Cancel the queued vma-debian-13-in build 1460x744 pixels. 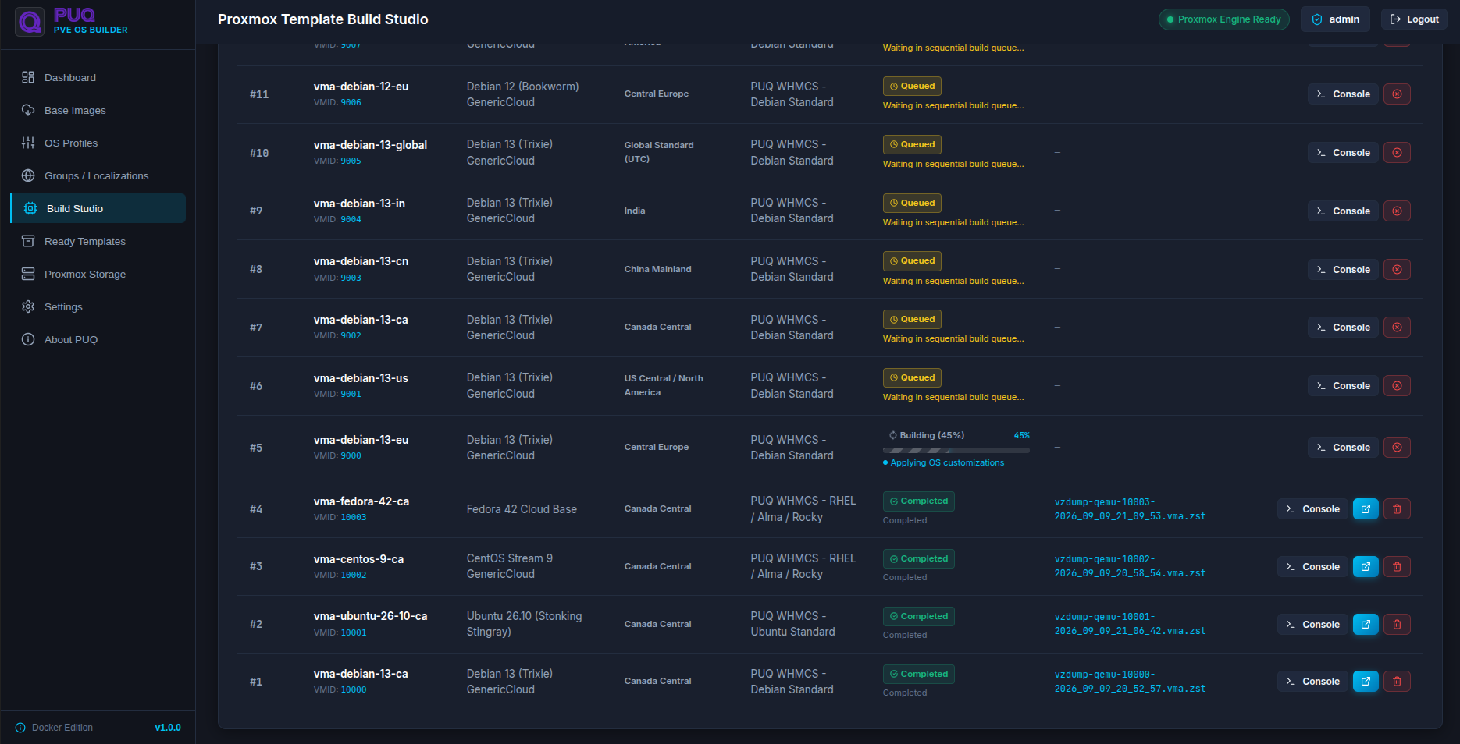coord(1397,211)
